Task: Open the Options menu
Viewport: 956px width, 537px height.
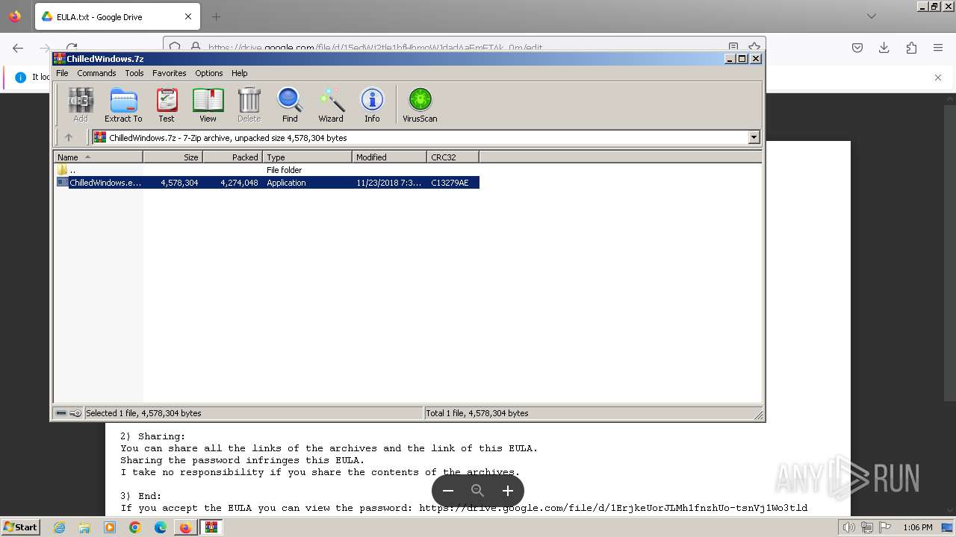Action: [x=209, y=73]
